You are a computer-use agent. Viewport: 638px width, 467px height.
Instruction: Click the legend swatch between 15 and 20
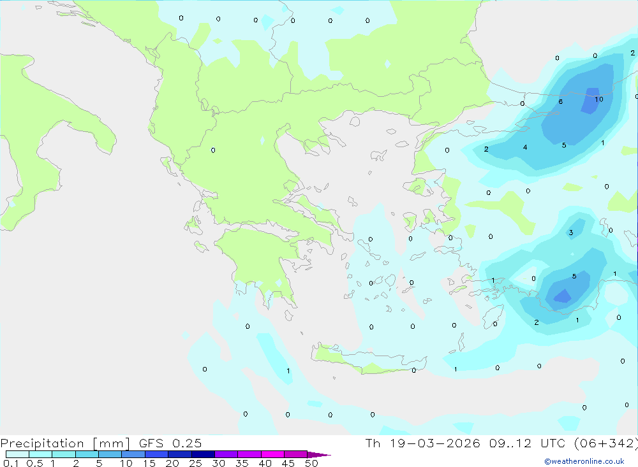pyautogui.click(x=156, y=454)
